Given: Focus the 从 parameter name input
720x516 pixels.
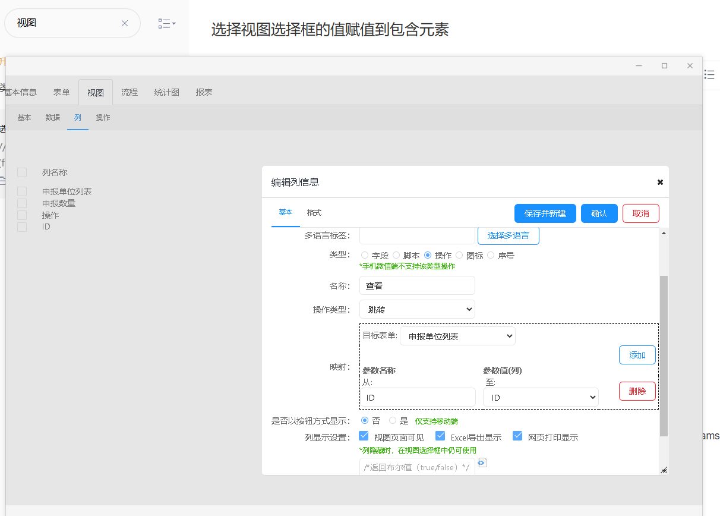Looking at the screenshot, I should pos(419,397).
